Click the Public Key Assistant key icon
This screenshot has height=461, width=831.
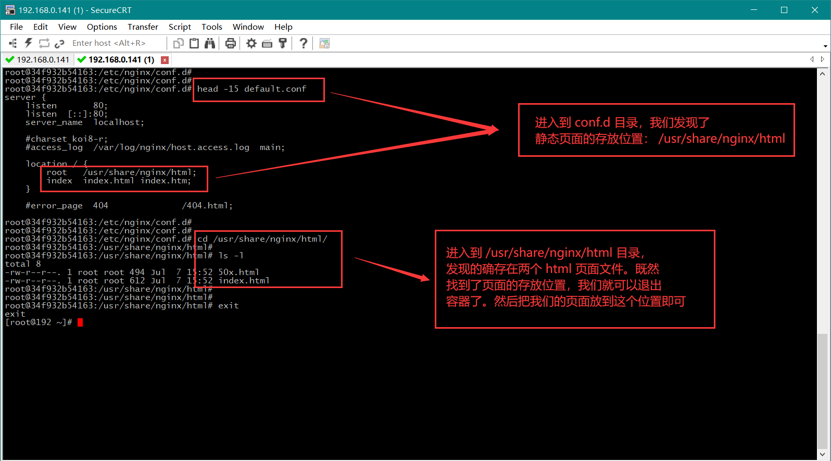pos(283,43)
